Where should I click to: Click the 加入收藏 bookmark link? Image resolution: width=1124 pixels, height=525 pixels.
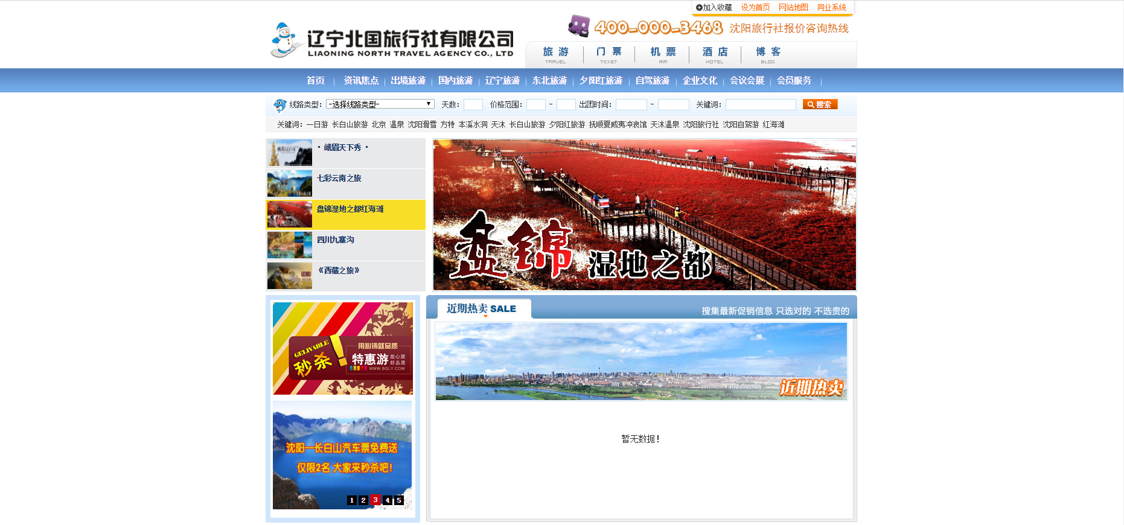[714, 7]
